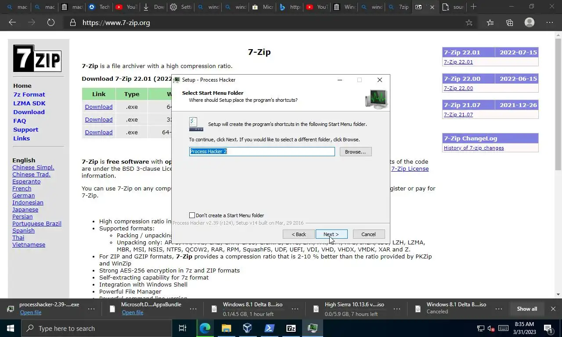562x337 pixels.
Task: Open 7-Zip app from taskbar
Action: click(291, 328)
